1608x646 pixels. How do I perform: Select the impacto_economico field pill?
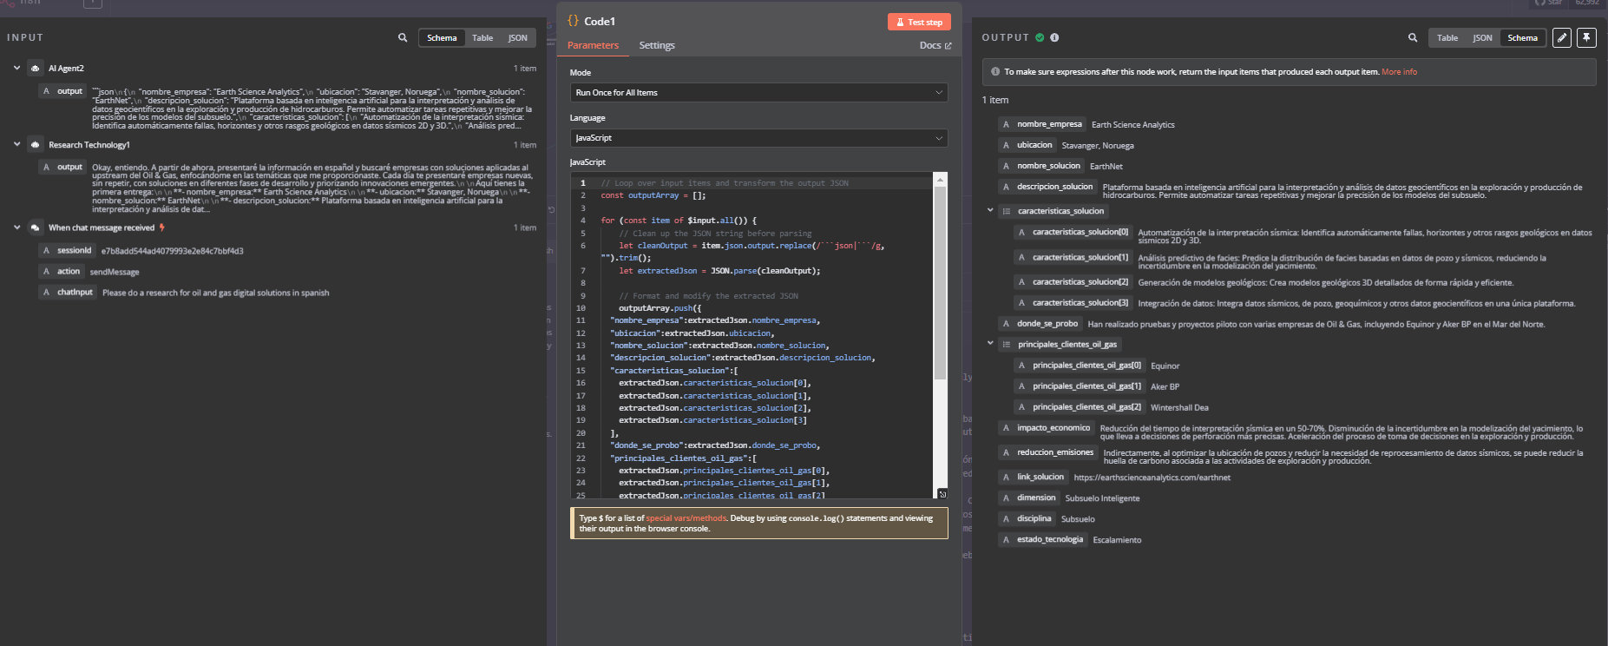click(x=1046, y=427)
